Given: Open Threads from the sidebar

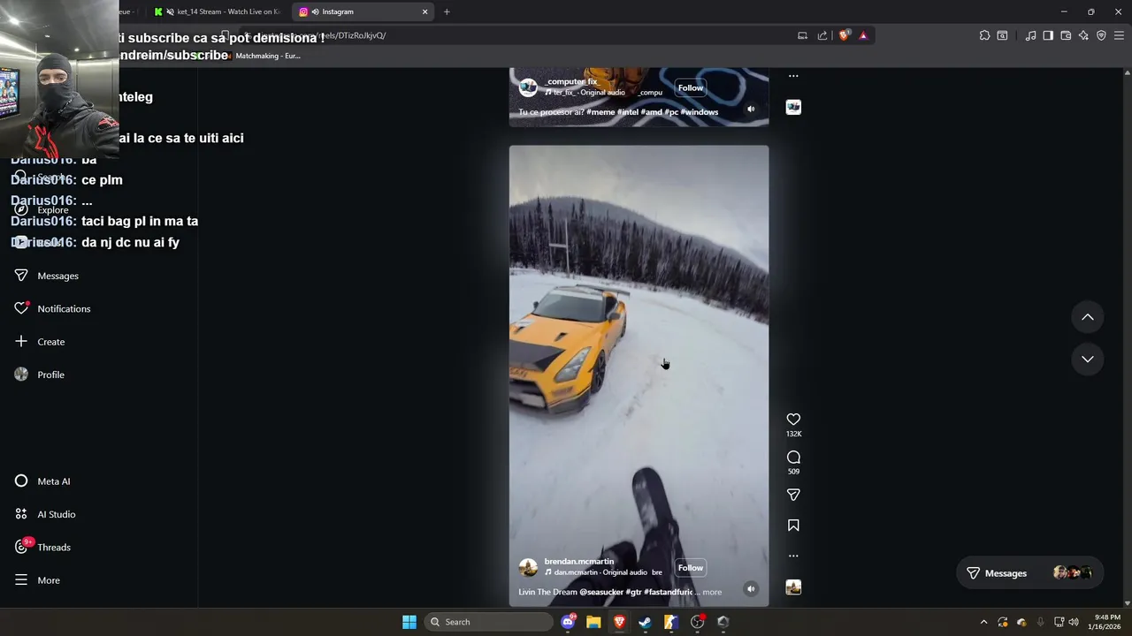Looking at the screenshot, I should (42, 547).
